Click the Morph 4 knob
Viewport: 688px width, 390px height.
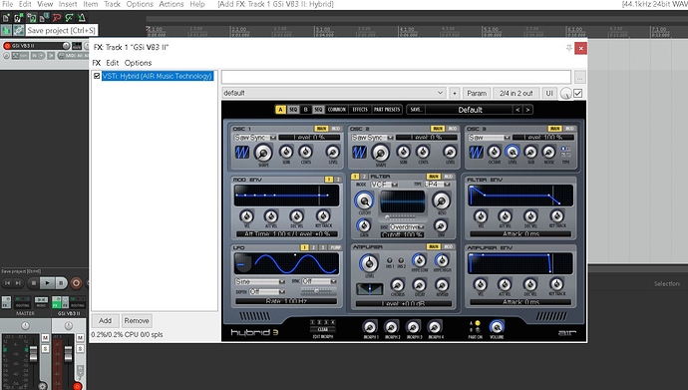(x=435, y=327)
